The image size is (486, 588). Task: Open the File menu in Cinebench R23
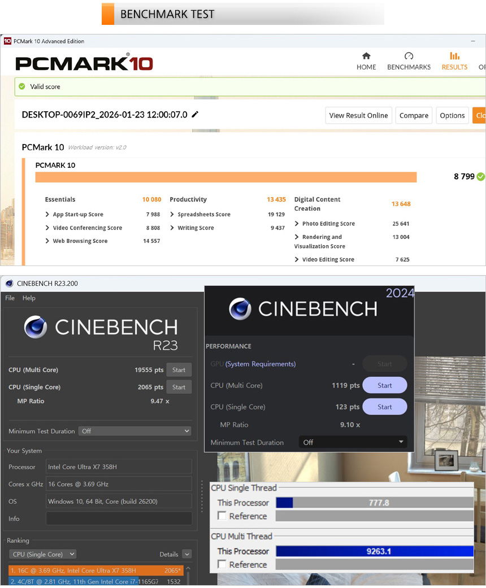(x=10, y=298)
